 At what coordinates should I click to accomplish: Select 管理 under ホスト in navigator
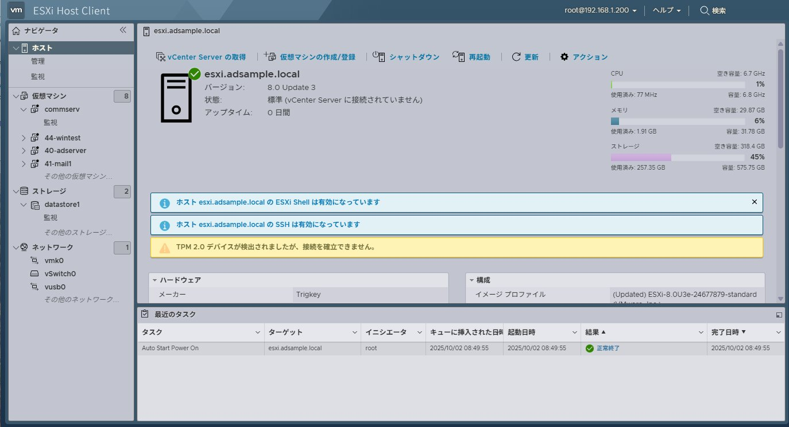coord(38,61)
